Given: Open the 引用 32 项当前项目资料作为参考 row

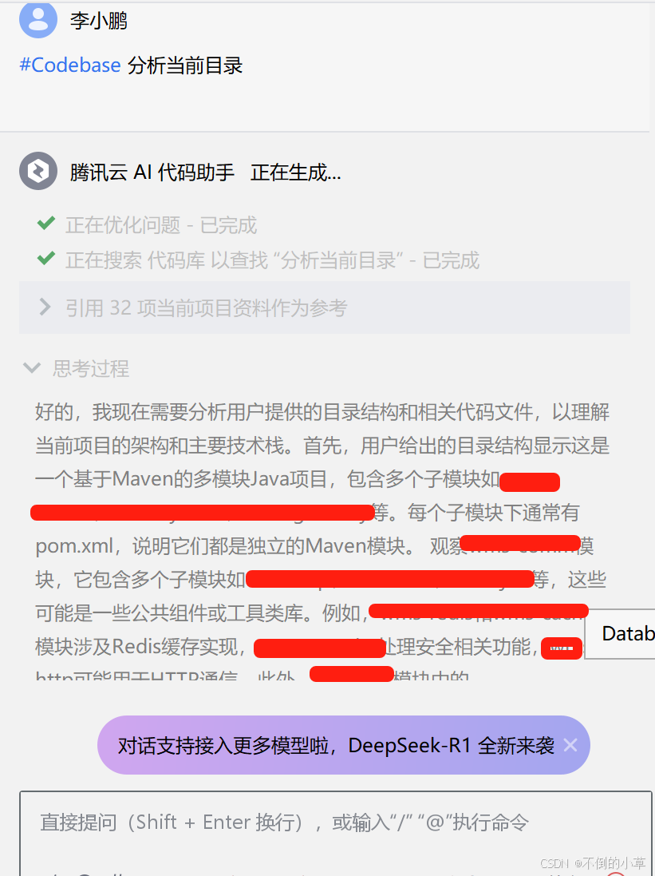Looking at the screenshot, I should 325,307.
